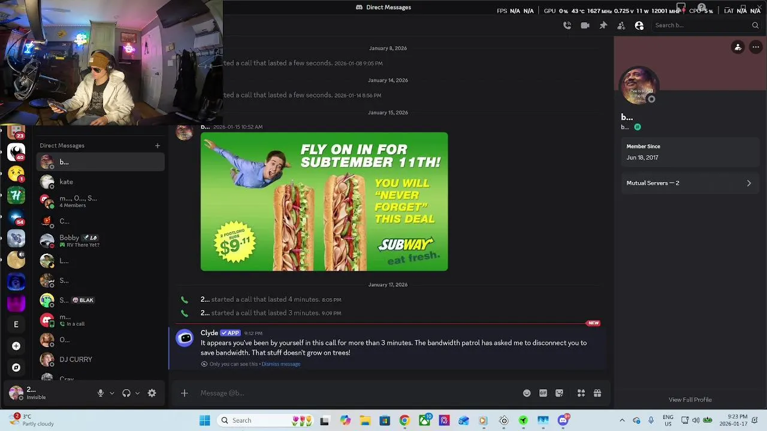767x431 pixels.
Task: Open the gift icon in the message bar
Action: (x=597, y=393)
